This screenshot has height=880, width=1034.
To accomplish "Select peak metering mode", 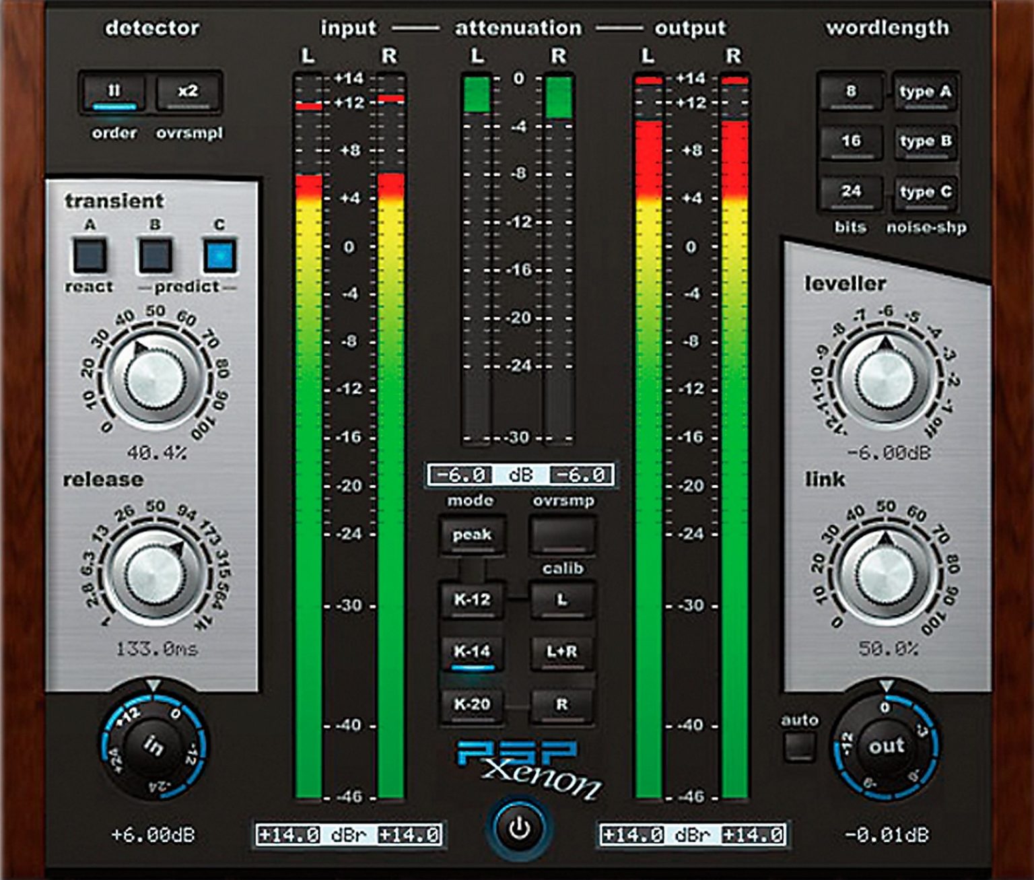I will click(473, 535).
